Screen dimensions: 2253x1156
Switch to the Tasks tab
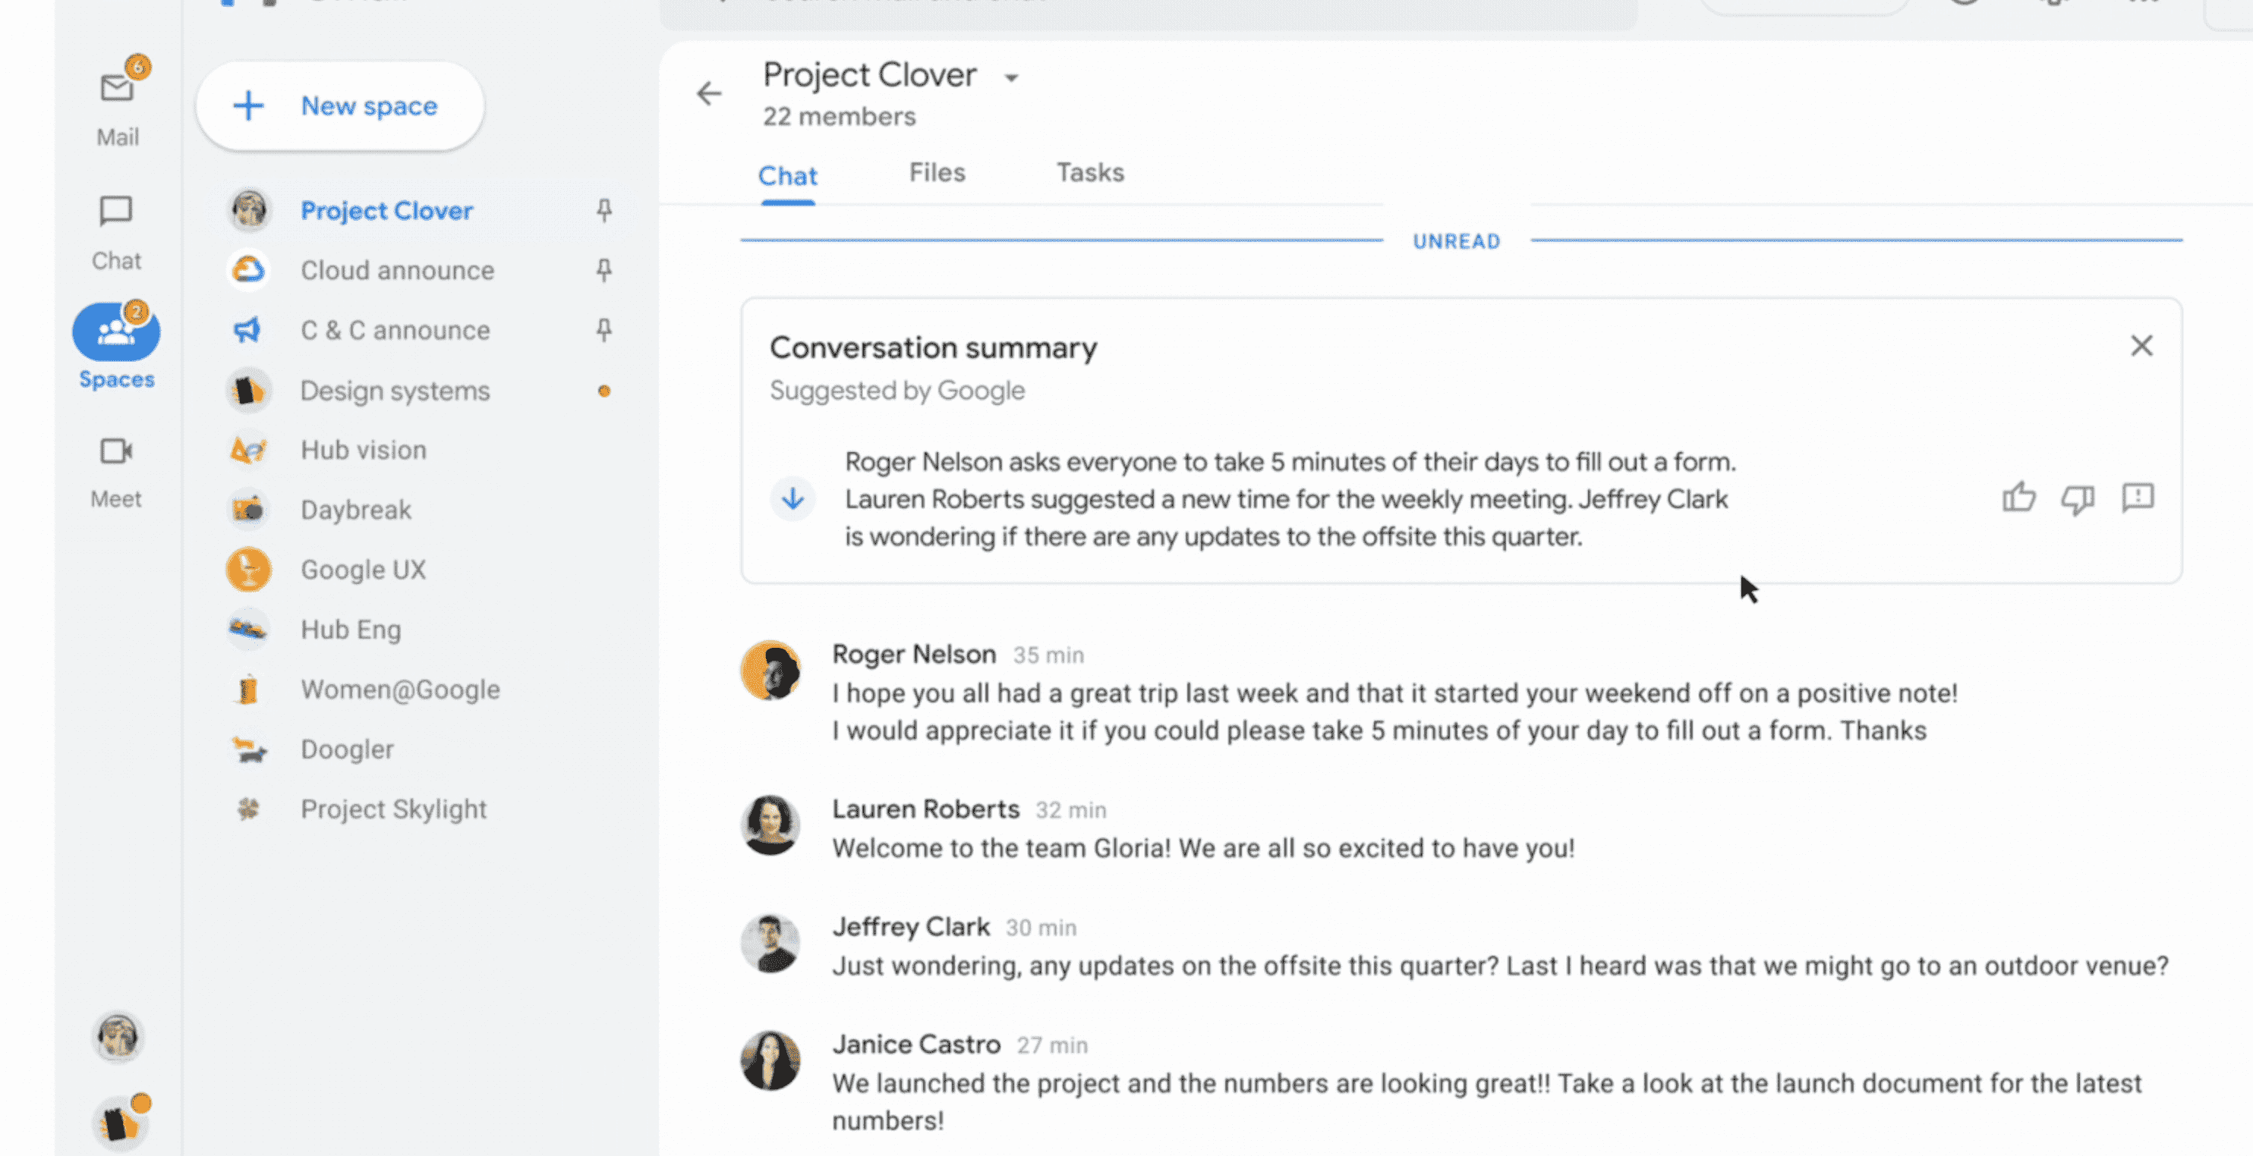[1092, 172]
